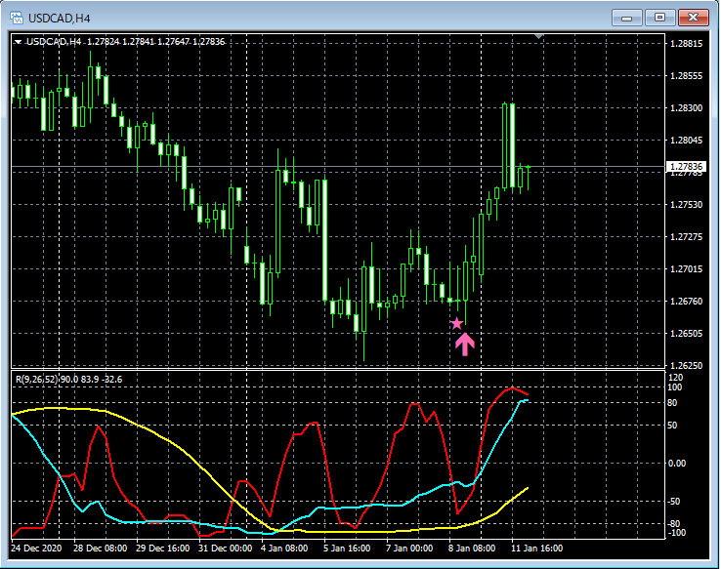Click the 1.28300 level on price scale
The height and width of the screenshot is (569, 721).
click(x=687, y=107)
